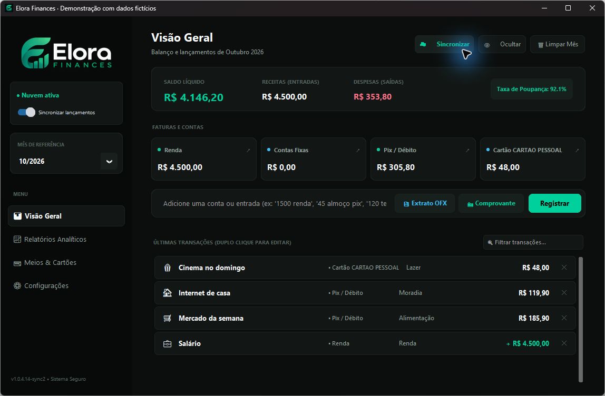Screen dimensions: 605x396
Task: Delete the Mercado da semana entry
Action: (x=564, y=318)
